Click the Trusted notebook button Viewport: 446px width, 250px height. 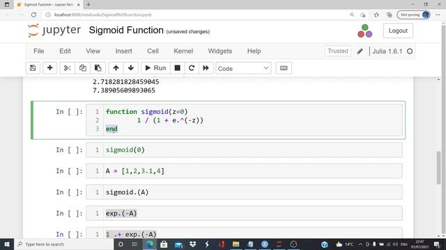(337, 51)
